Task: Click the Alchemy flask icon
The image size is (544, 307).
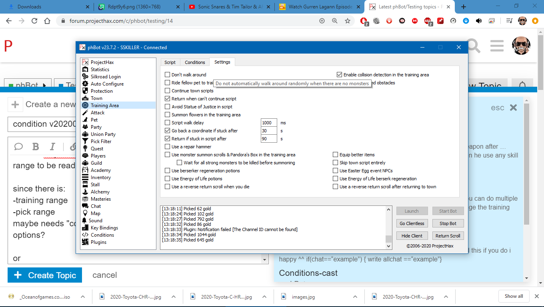Action: [85, 192]
